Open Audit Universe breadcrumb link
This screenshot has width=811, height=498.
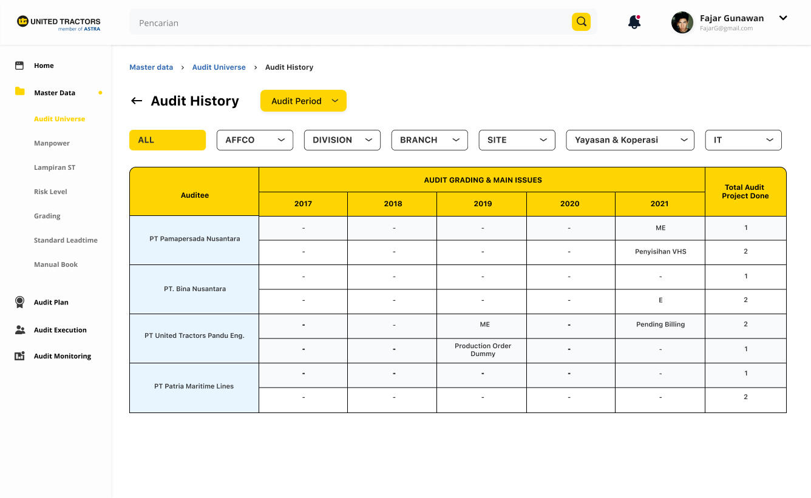219,67
